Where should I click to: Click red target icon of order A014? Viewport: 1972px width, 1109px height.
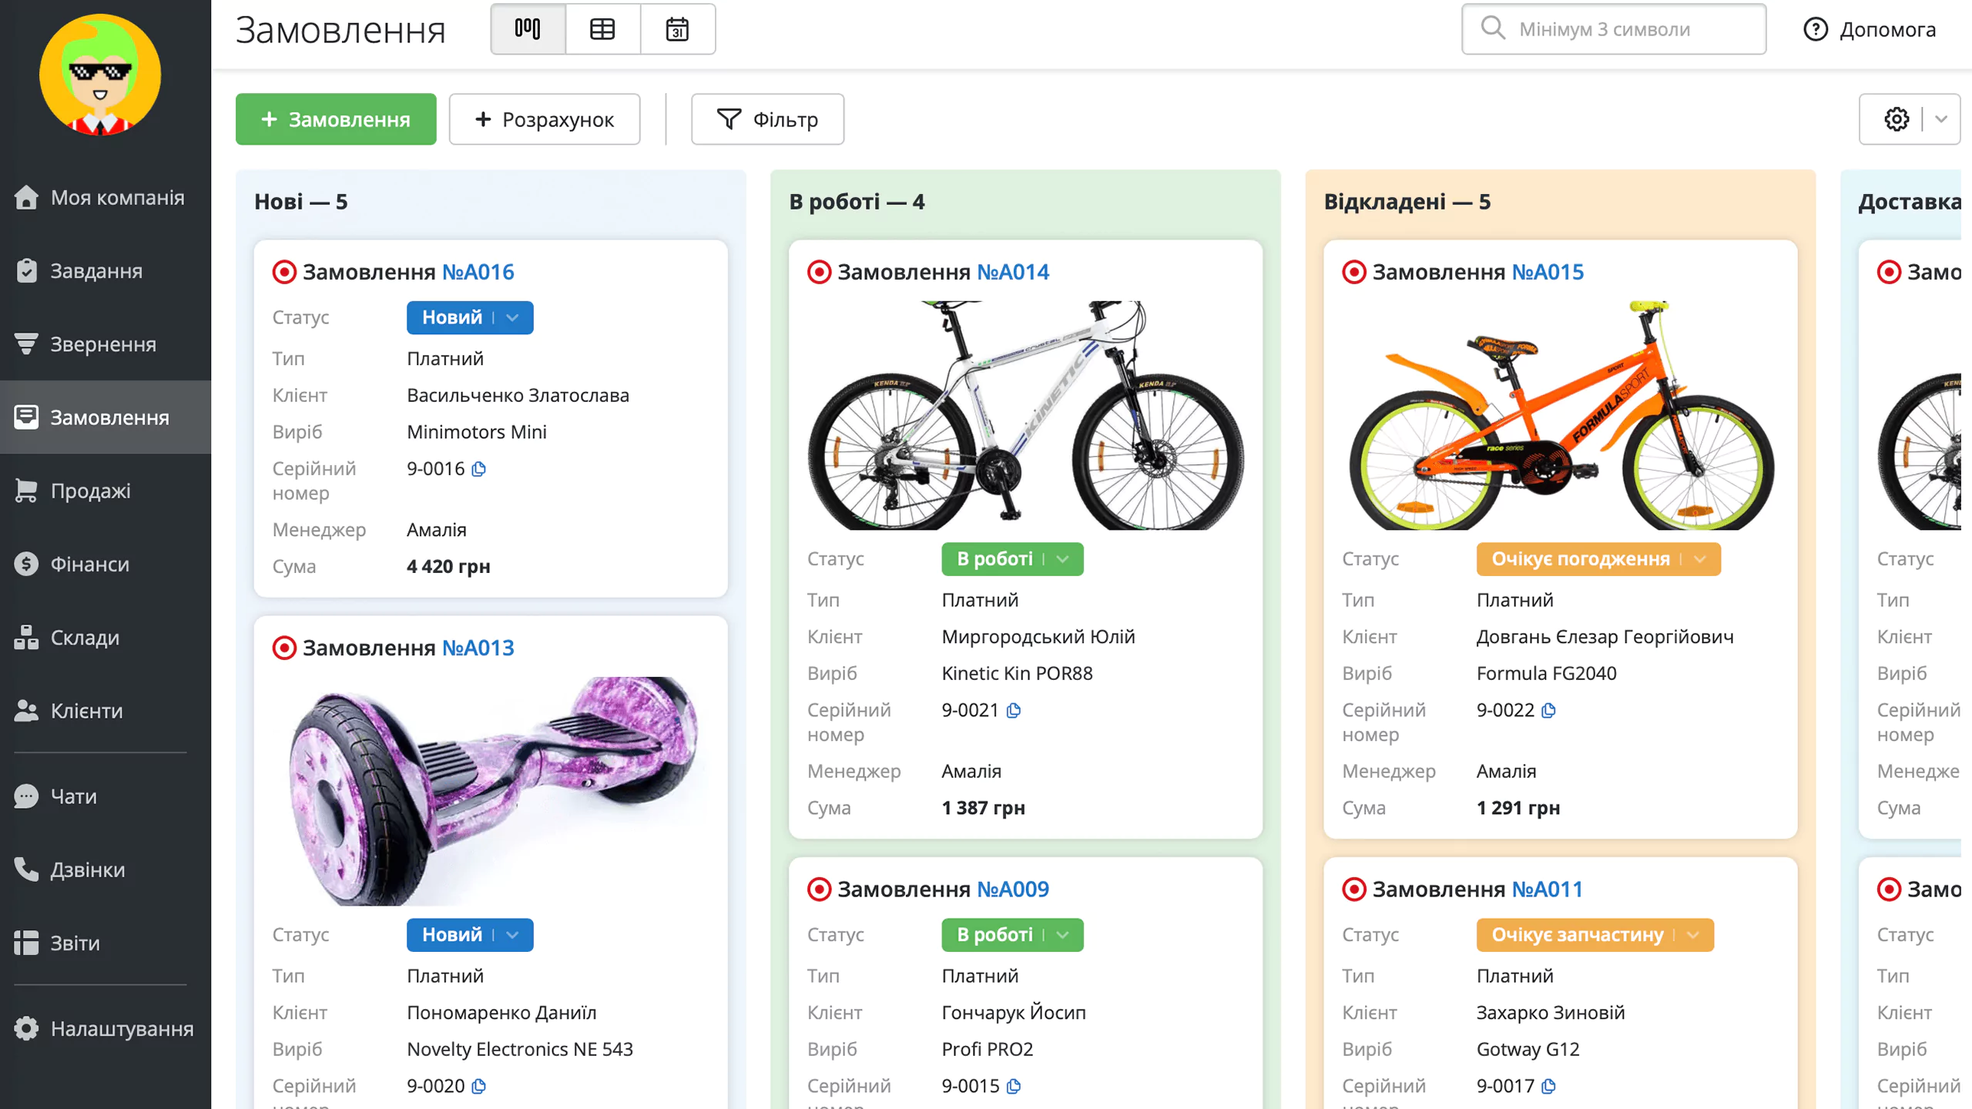819,272
